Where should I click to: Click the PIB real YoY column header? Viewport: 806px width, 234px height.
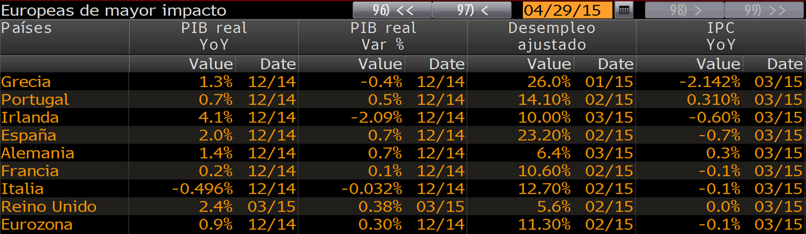click(214, 36)
